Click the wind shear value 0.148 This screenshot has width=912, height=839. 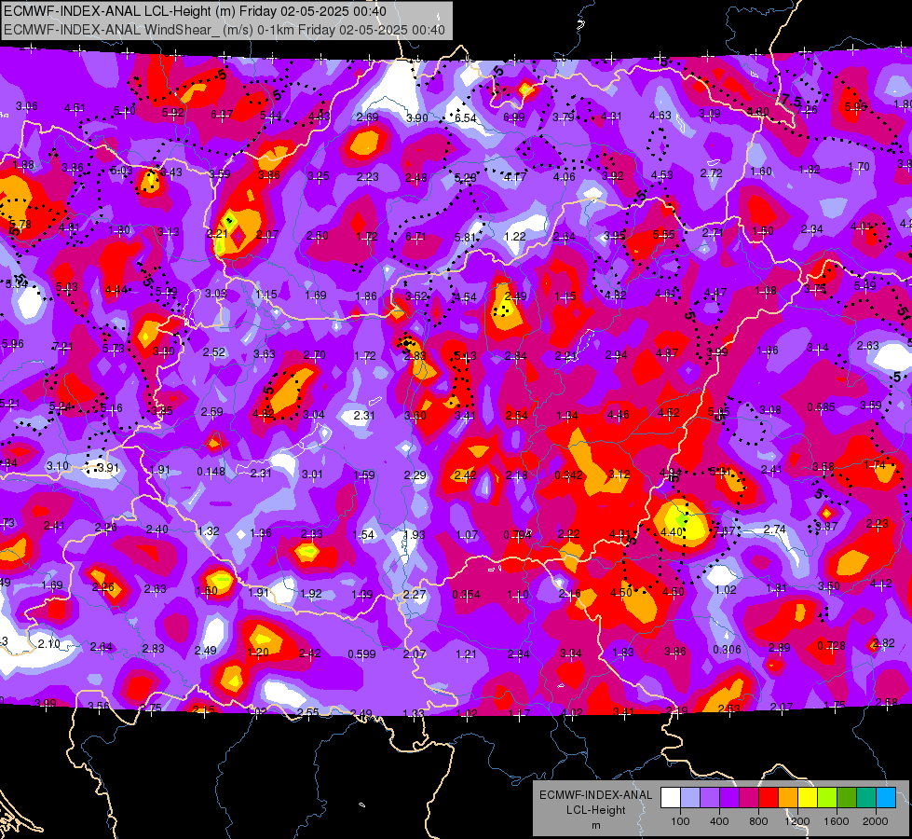click(211, 471)
